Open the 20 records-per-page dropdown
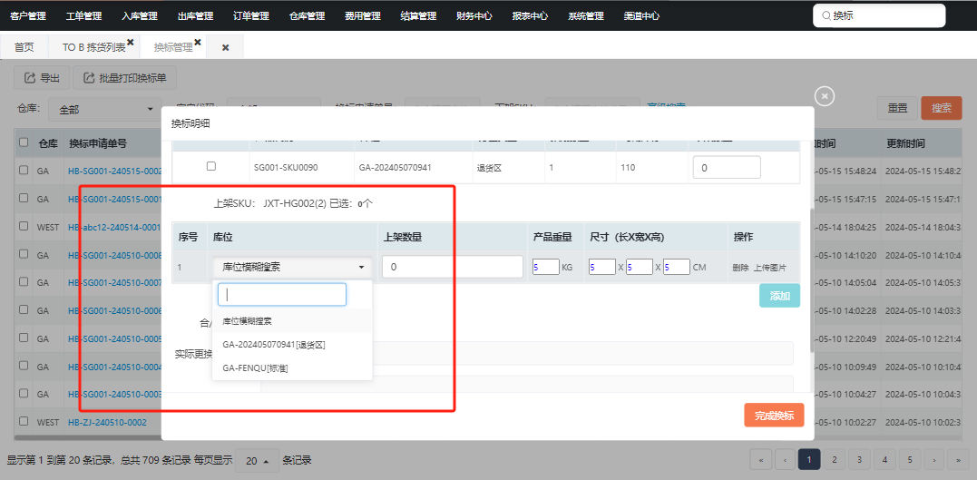Screen dimensions: 977x480 click(x=258, y=461)
